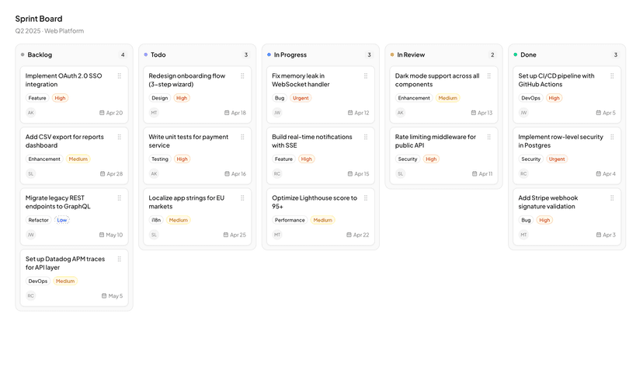Click drag handle on CSV export card
The width and height of the screenshot is (643, 388).
[120, 137]
